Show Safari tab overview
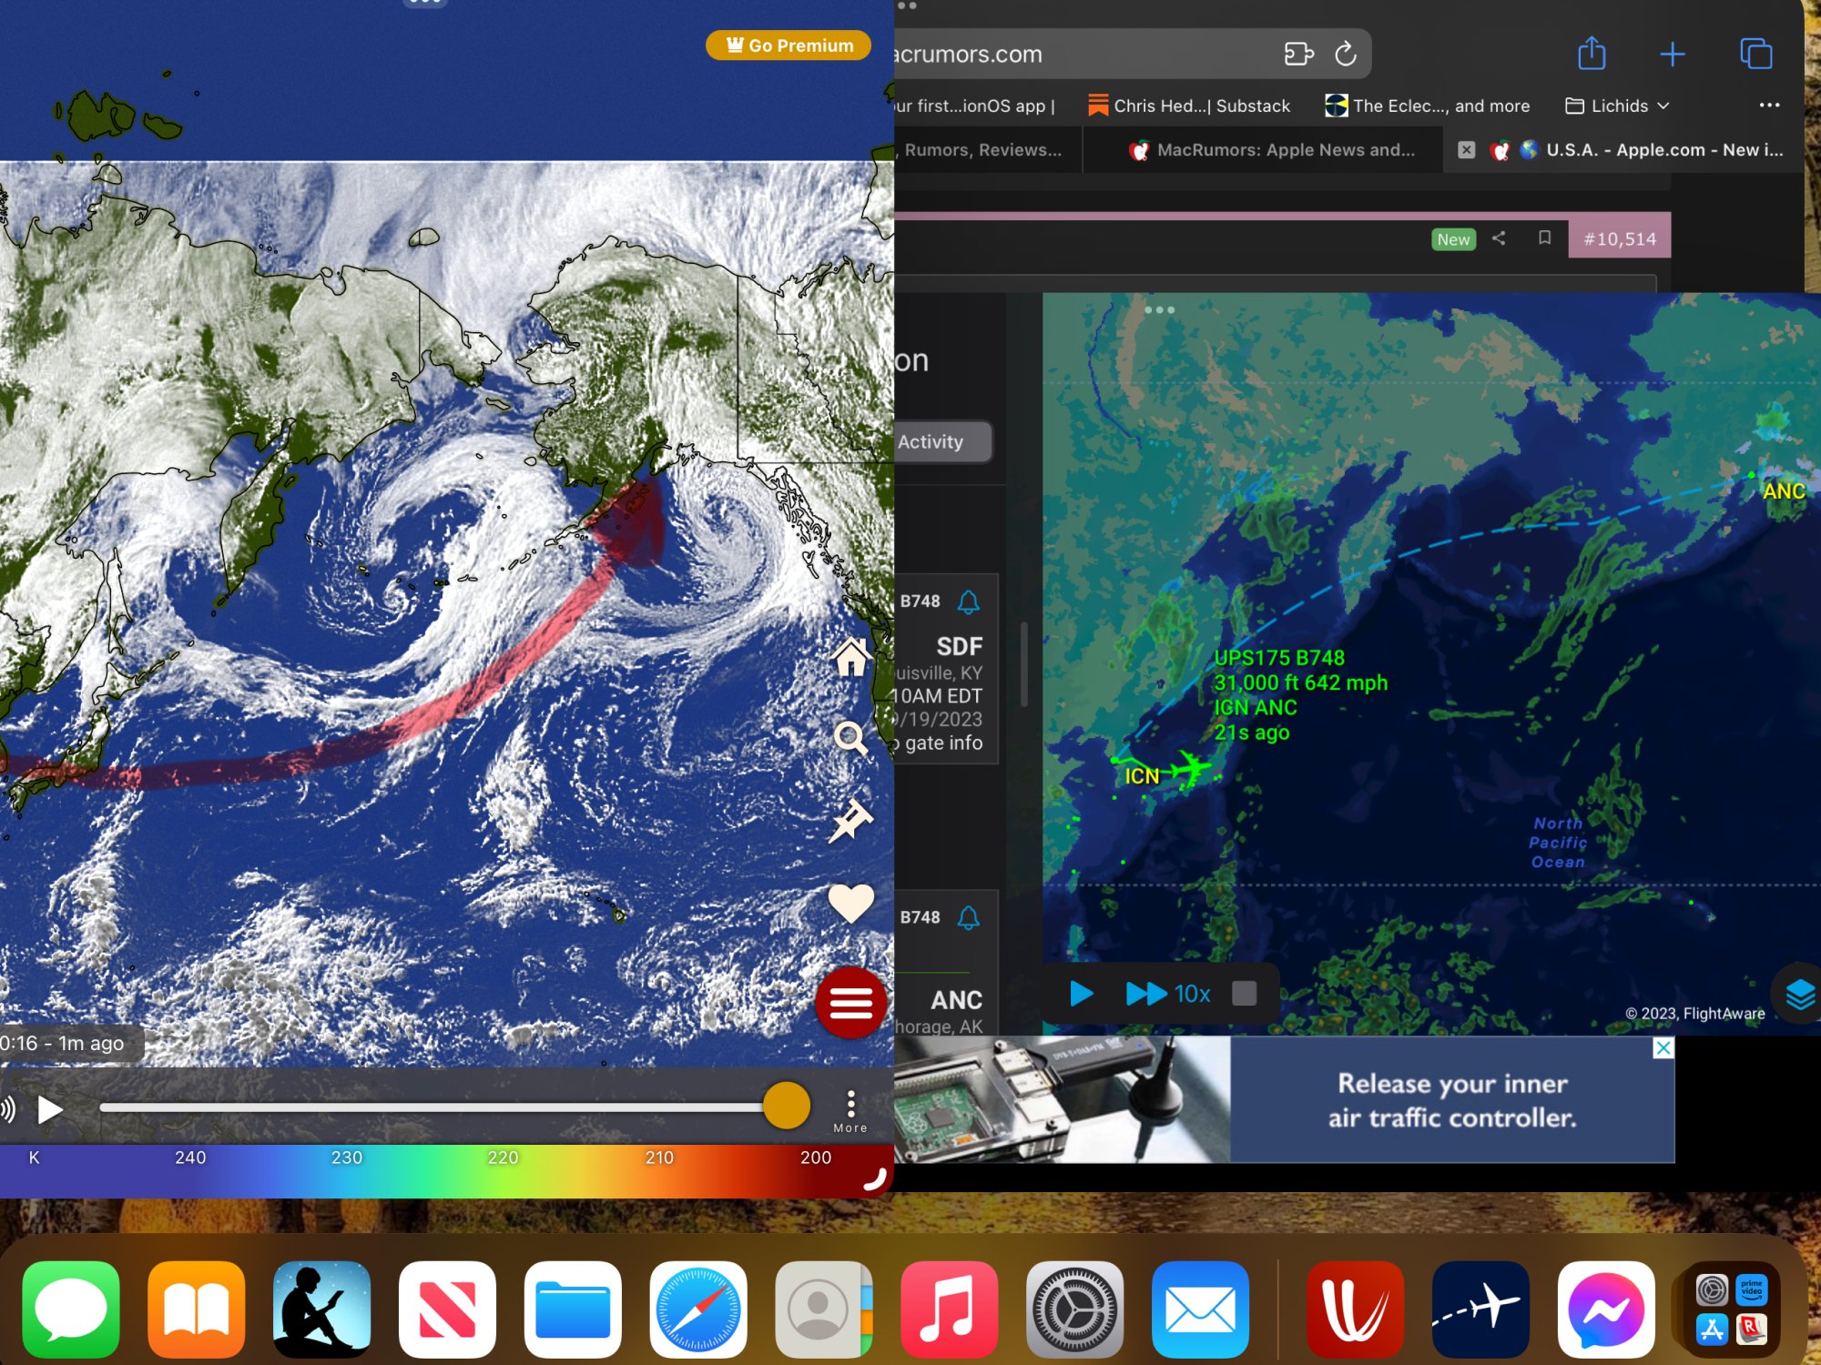 [1755, 54]
